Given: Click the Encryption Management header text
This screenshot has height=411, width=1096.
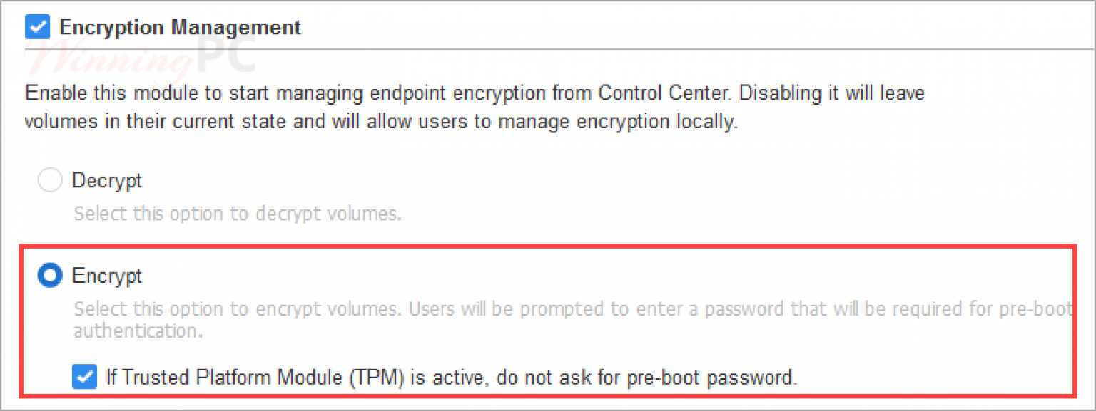Looking at the screenshot, I should pos(181,27).
